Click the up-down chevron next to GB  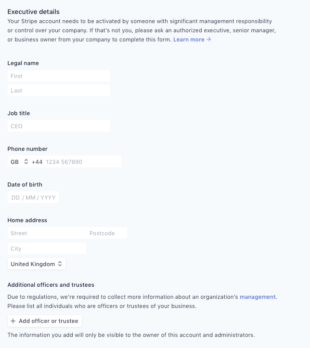[26, 161]
